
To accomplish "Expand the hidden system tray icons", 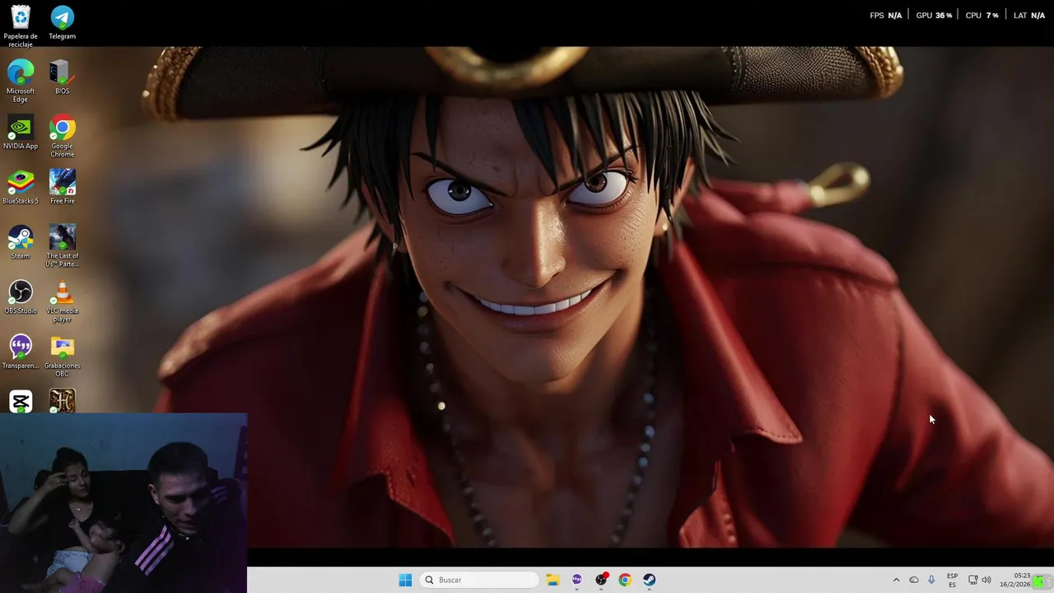I will 896,580.
